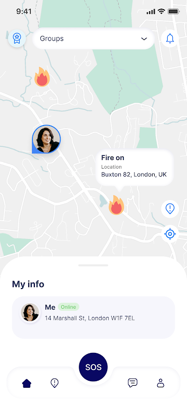The width and height of the screenshot is (187, 405).
Task: Click the Groups dropdown chevron arrow
Action: 144,39
